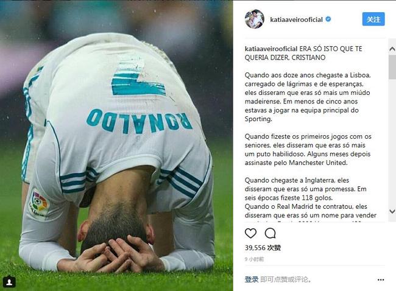Open katiaaveirooficial username in header
The image size is (396, 291).
tap(296, 19)
